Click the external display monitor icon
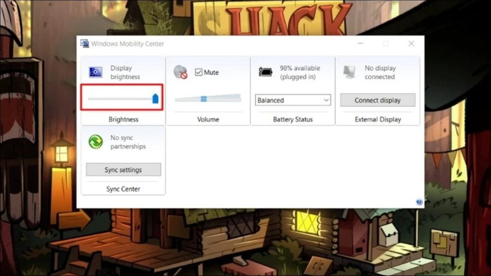 click(350, 72)
